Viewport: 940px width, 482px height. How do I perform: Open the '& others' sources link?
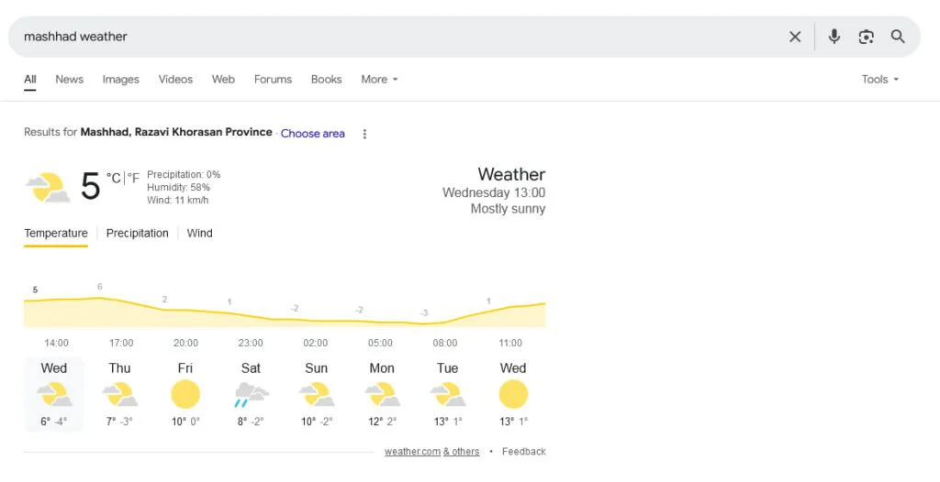[x=462, y=452]
